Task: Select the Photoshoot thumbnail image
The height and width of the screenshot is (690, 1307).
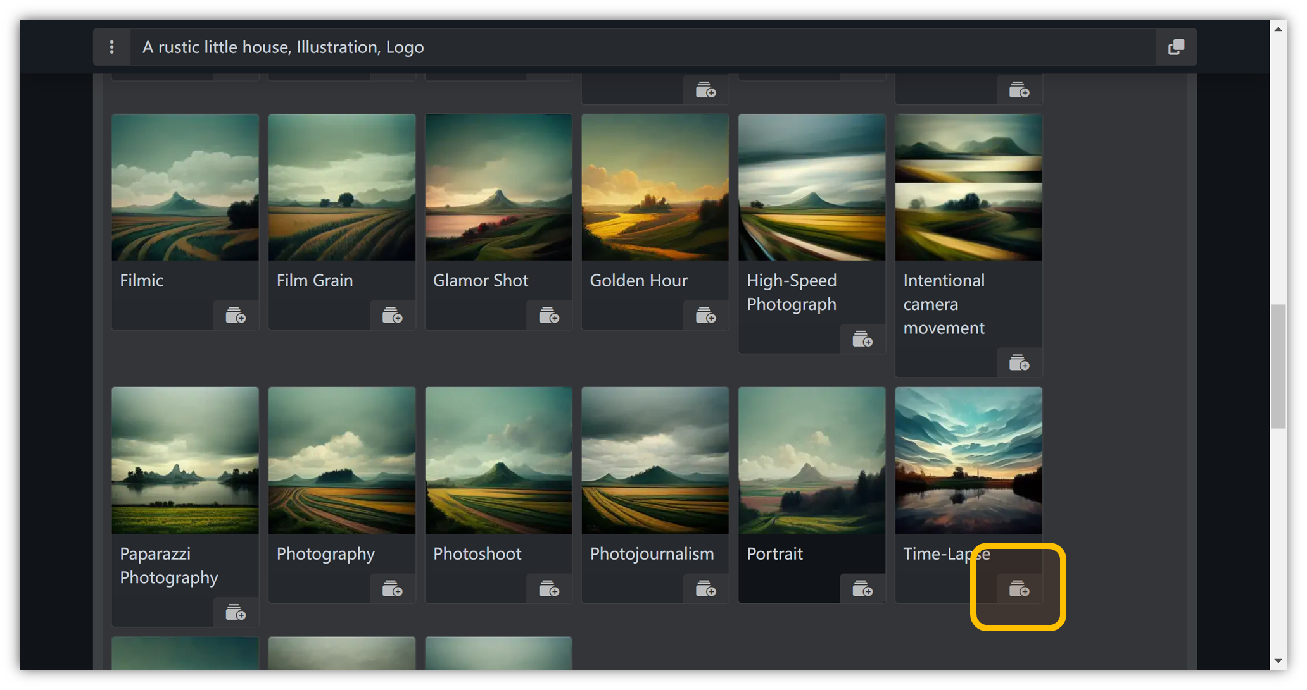Action: [498, 460]
